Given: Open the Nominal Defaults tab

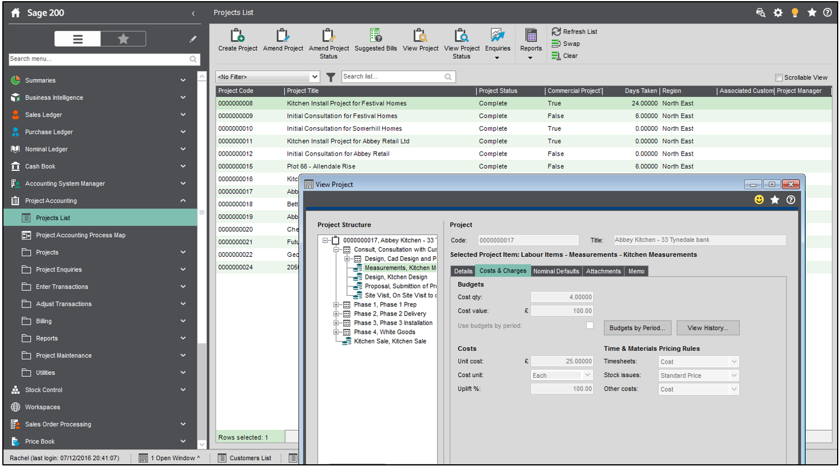Looking at the screenshot, I should 556,271.
